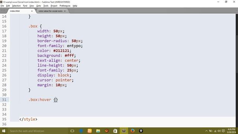
Task: Open the Project menu
Action: [x=54, y=6]
